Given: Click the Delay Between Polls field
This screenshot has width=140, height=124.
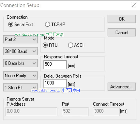Looking at the screenshot, I should [x=55, y=84].
